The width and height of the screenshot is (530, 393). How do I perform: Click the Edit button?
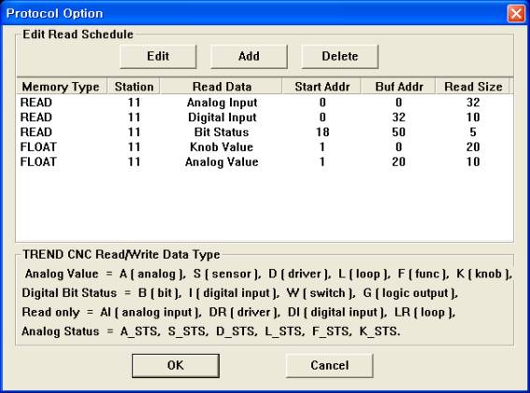click(158, 56)
